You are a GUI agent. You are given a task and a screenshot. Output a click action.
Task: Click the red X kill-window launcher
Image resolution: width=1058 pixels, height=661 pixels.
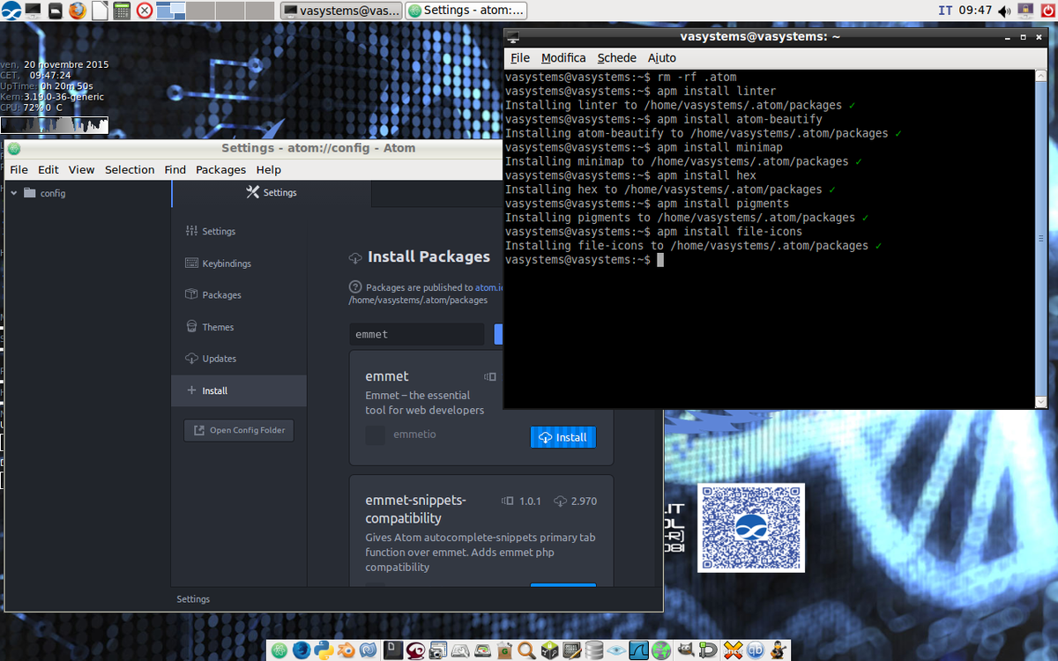(x=145, y=11)
